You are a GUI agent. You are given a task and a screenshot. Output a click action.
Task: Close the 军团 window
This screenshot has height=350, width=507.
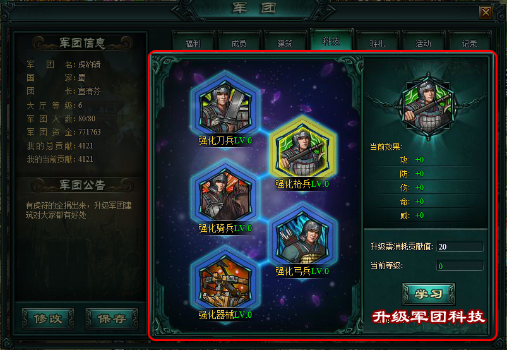[486, 12]
